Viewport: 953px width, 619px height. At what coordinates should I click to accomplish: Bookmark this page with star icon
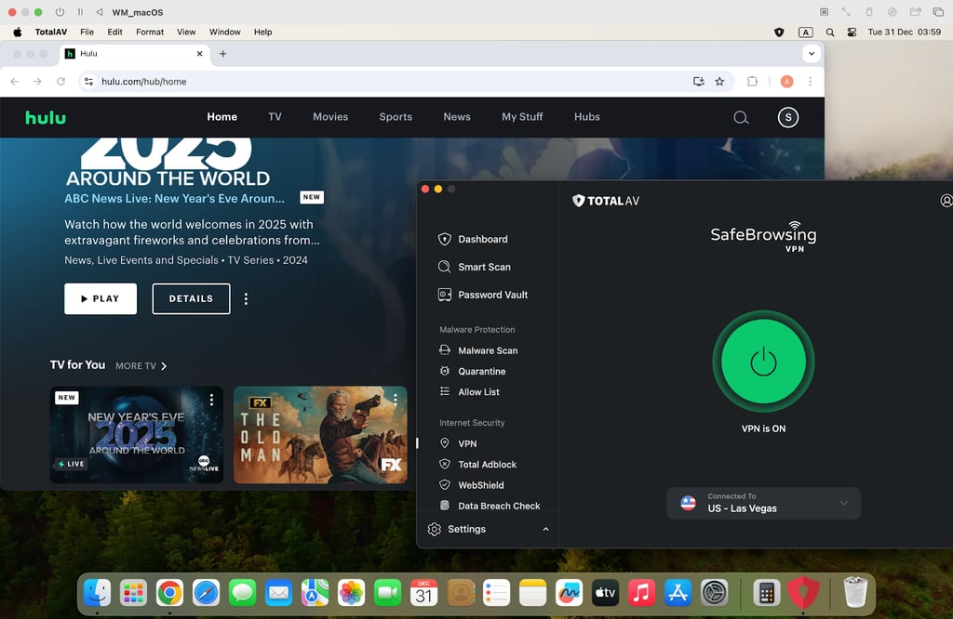coord(719,81)
